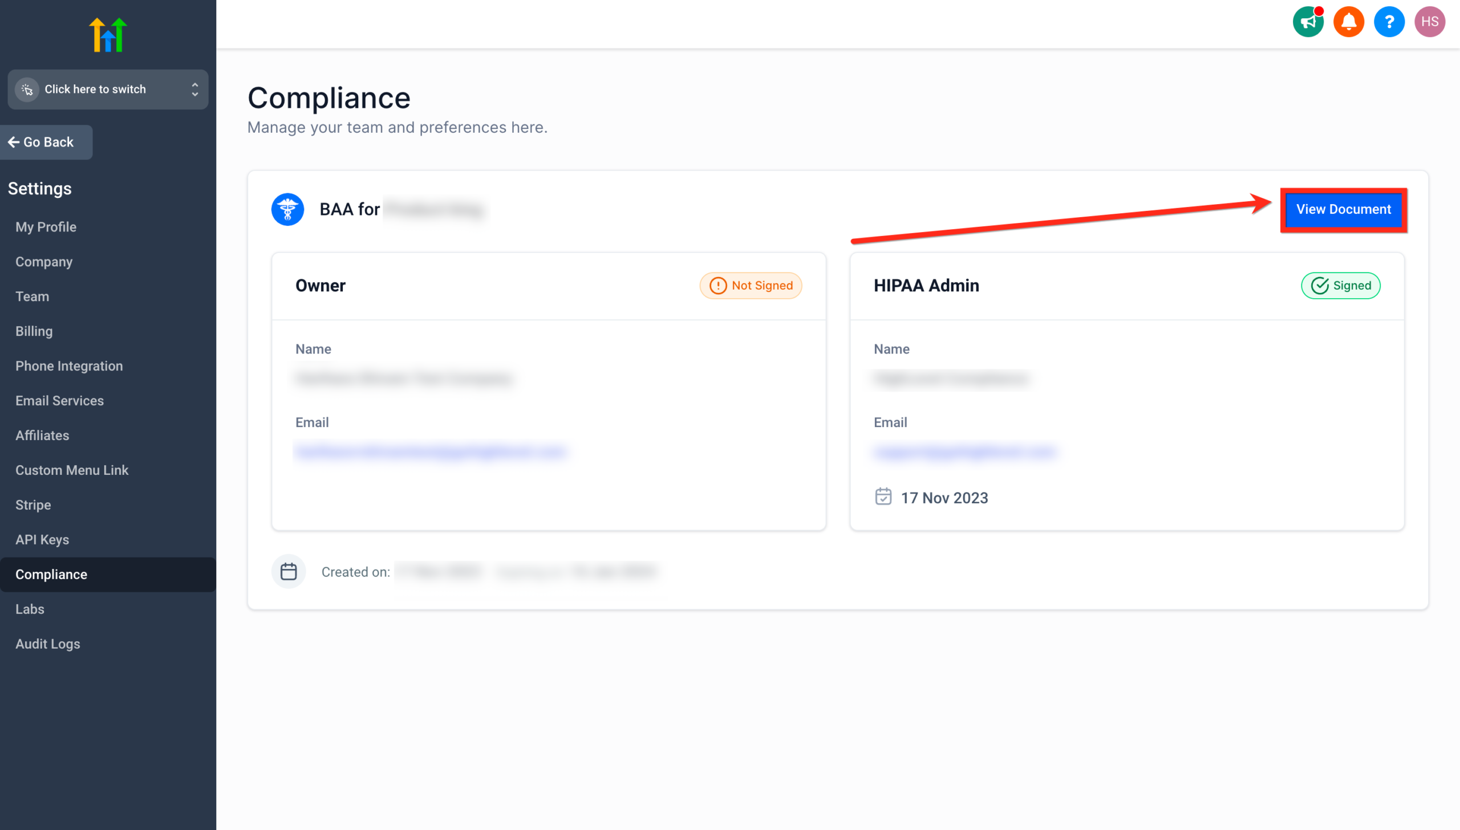Open the HS profile avatar
Viewport: 1460px width, 830px height.
(x=1430, y=22)
